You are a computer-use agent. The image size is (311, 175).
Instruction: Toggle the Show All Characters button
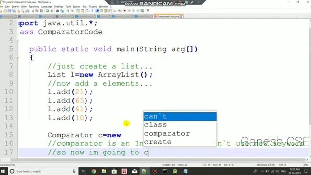click(x=92, y=11)
